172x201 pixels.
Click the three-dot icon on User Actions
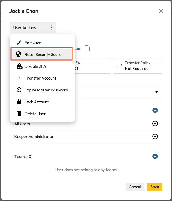(x=52, y=28)
